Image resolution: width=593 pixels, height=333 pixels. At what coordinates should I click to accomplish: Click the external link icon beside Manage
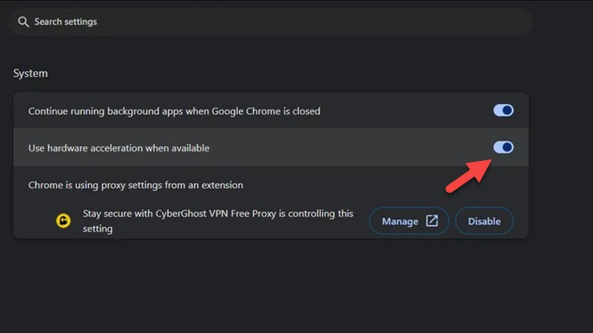tap(432, 221)
